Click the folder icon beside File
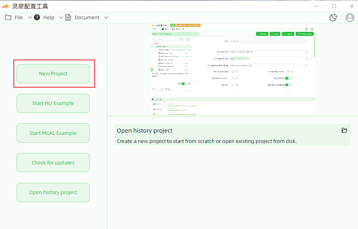358x229 pixels. tap(8, 17)
